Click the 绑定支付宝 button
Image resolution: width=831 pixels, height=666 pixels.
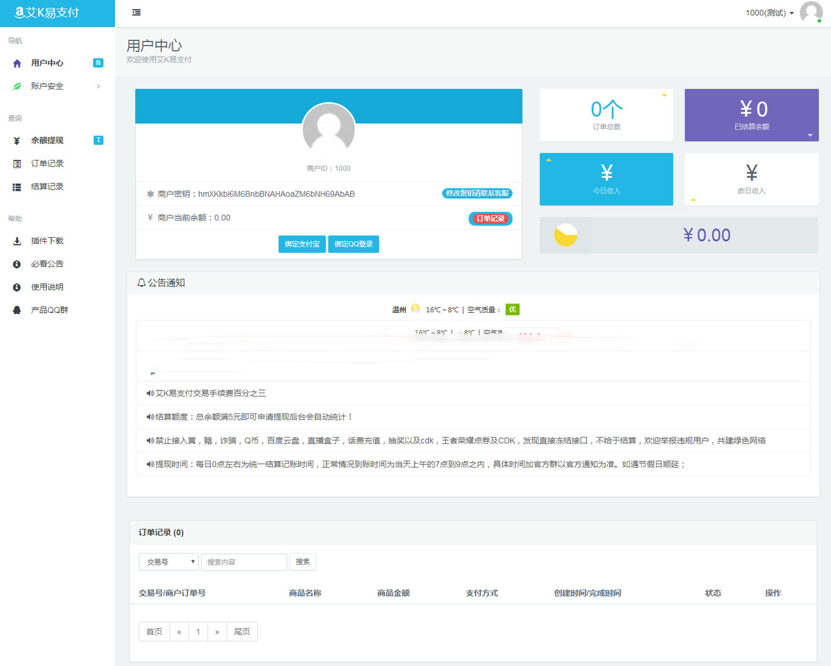click(x=302, y=244)
